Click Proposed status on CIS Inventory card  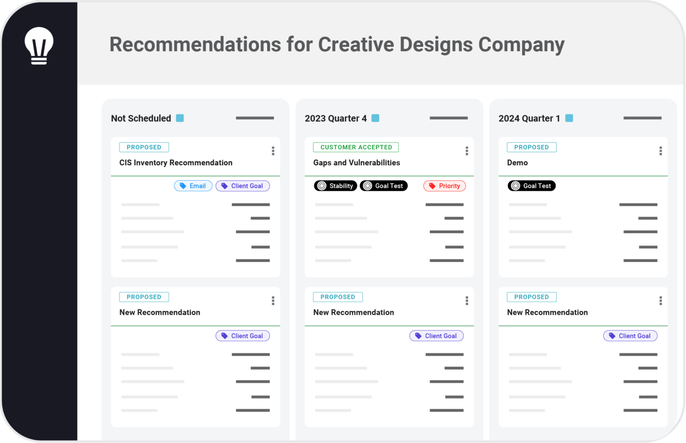click(x=144, y=147)
